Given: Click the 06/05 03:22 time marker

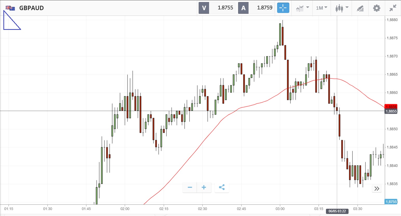Looking at the screenshot, I should click(337, 211).
